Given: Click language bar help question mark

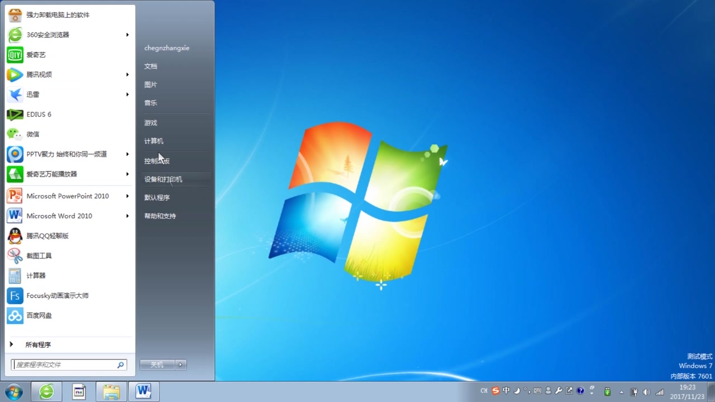Looking at the screenshot, I should click(x=580, y=391).
